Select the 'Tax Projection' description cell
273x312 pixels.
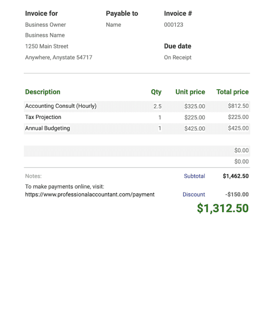coord(43,117)
